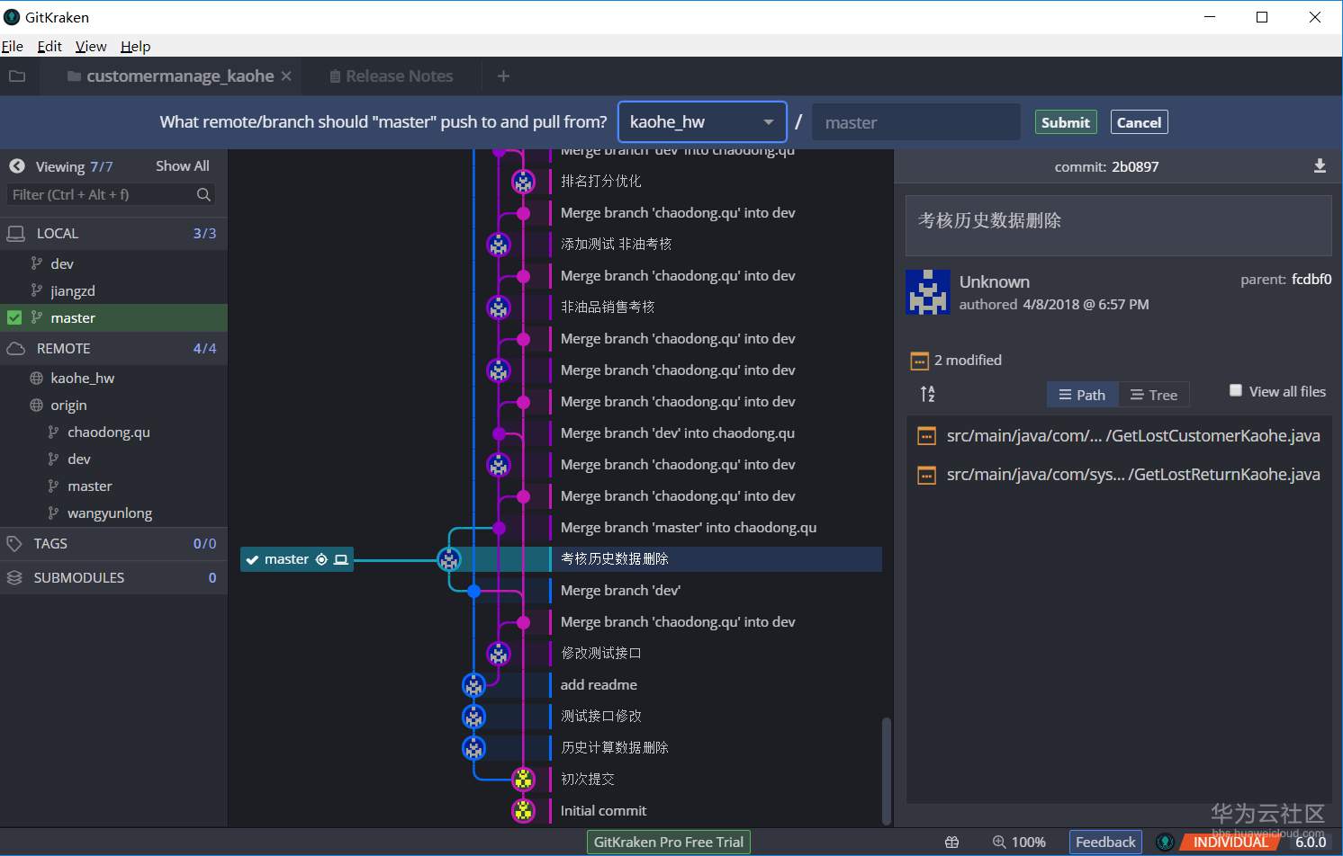The height and width of the screenshot is (856, 1343).
Task: Click the commit graph vertical scrollbar
Action: [x=887, y=771]
